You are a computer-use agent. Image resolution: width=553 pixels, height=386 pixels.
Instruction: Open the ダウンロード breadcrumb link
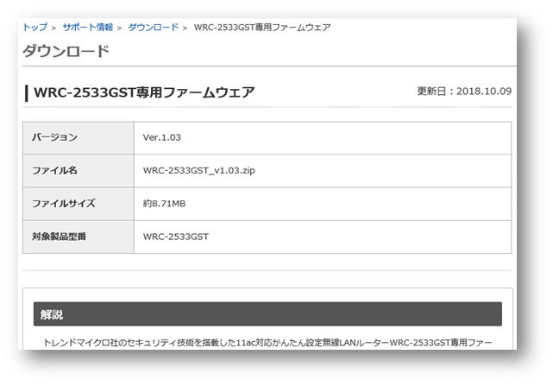153,27
